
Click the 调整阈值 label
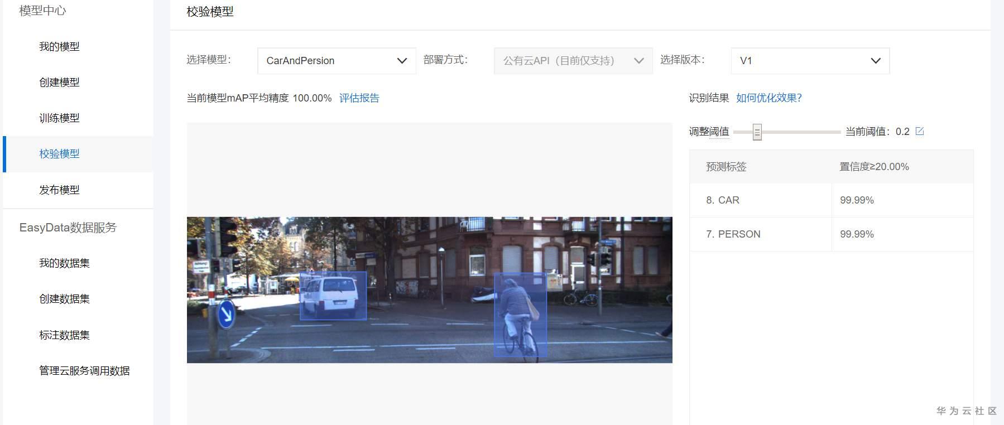709,132
